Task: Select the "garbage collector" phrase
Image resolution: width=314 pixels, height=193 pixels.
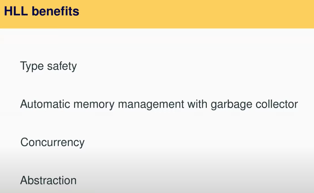Action: click(254, 104)
